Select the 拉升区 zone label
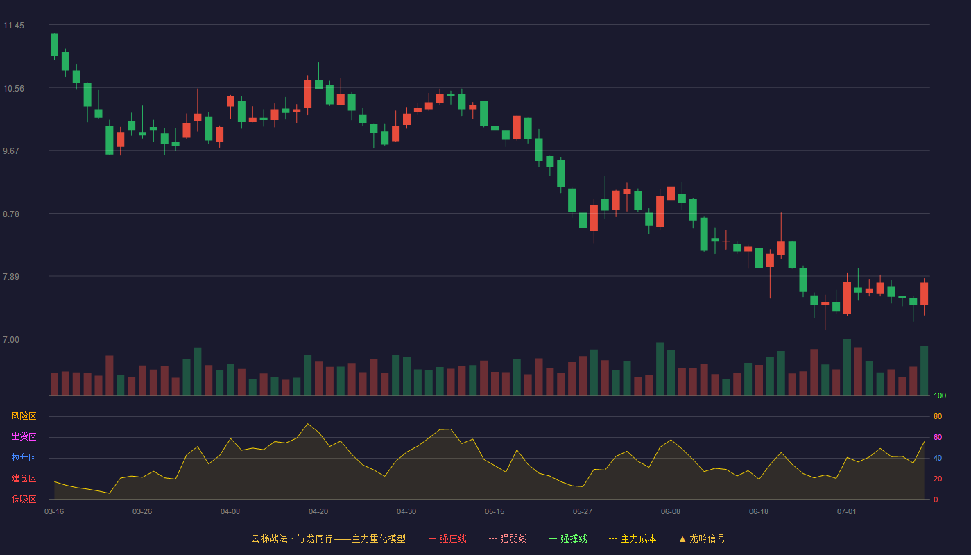971x555 pixels. [24, 458]
